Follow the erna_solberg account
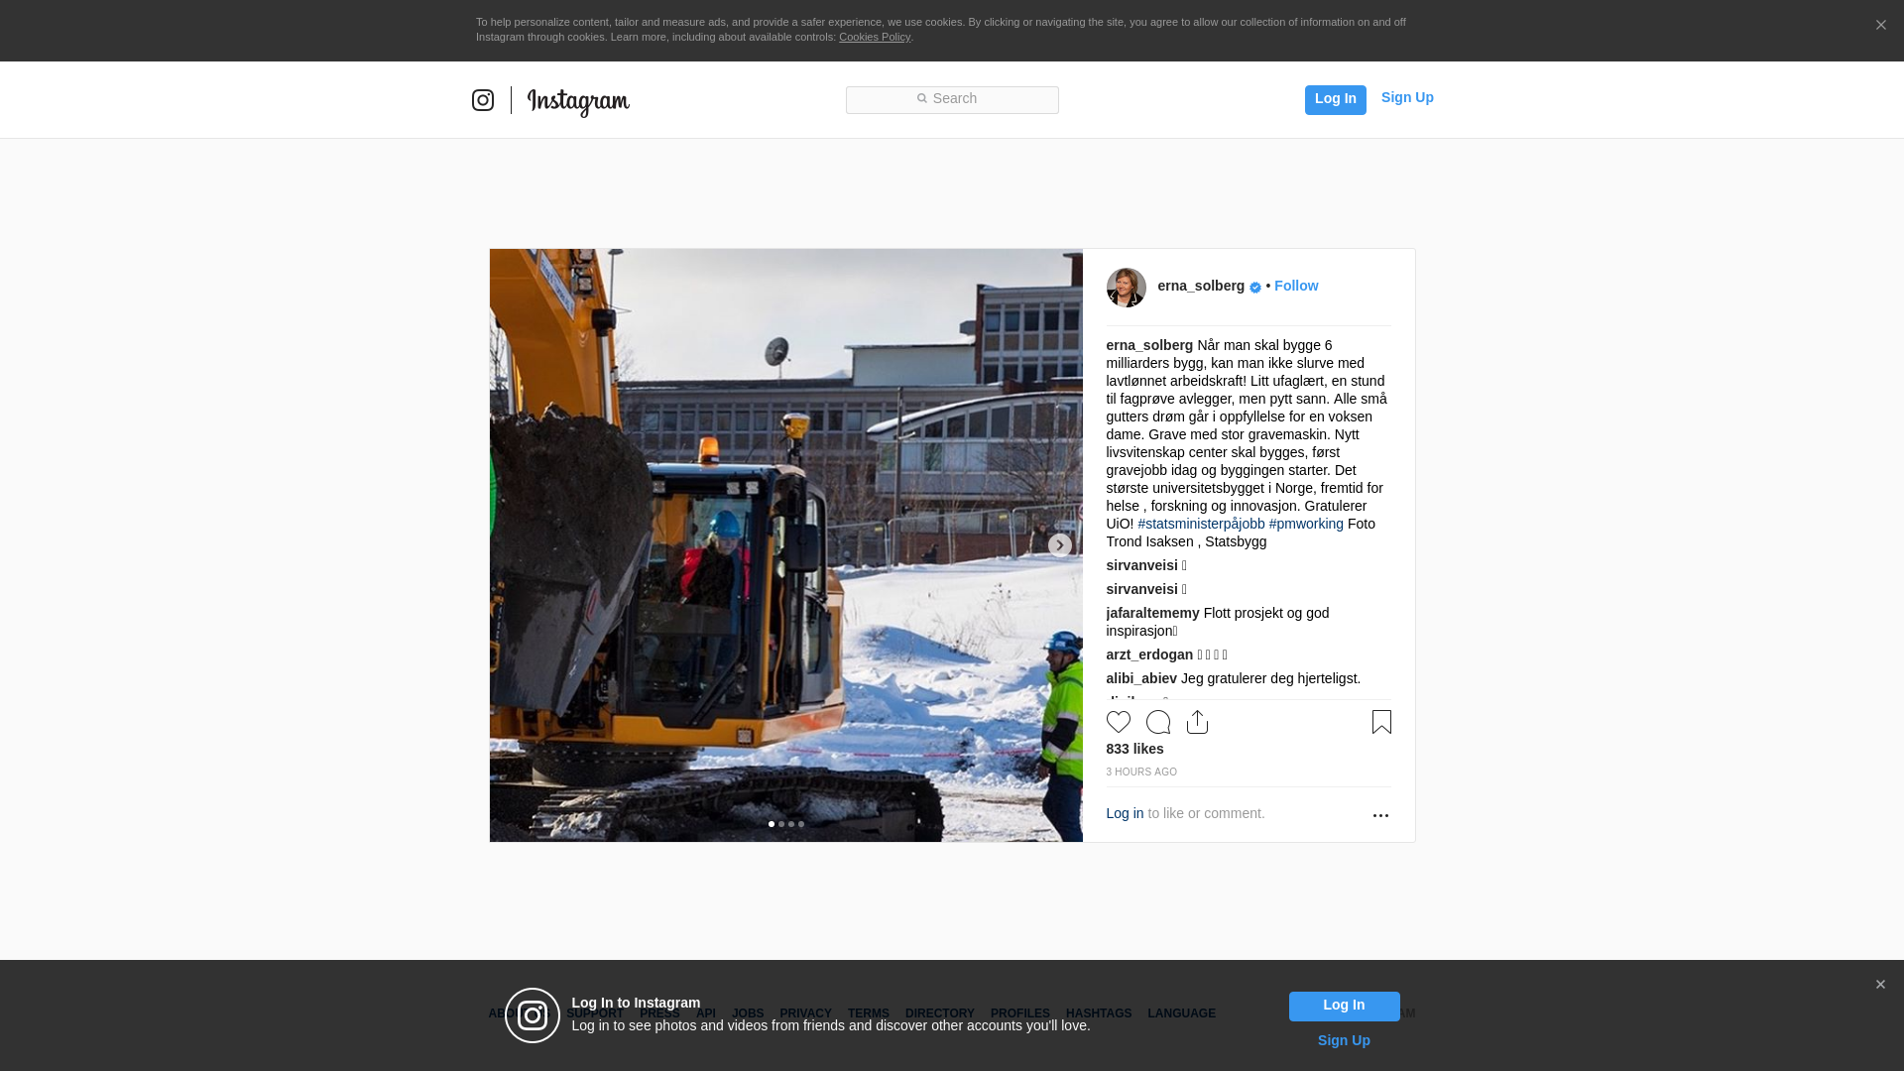 [1296, 286]
